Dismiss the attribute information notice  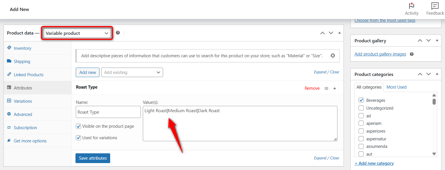(333, 56)
